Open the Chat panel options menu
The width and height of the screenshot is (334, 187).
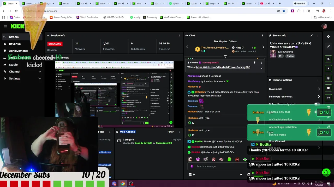[263, 36]
